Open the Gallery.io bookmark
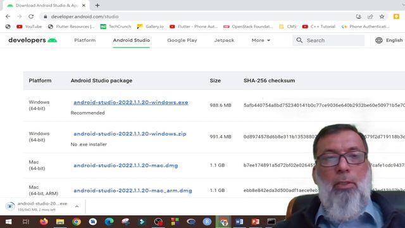This screenshot has height=228, width=405. (x=151, y=27)
